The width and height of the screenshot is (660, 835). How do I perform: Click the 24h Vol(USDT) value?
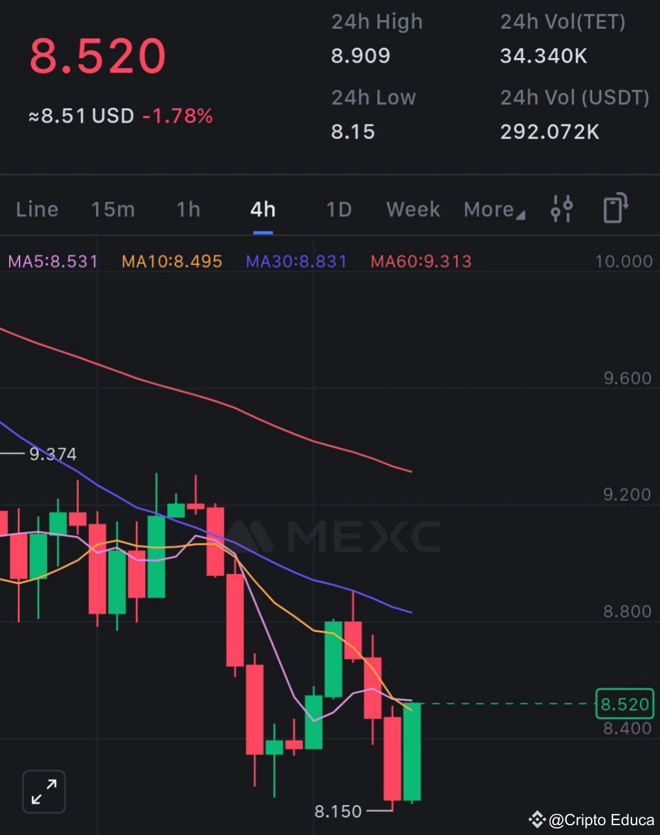click(x=550, y=131)
